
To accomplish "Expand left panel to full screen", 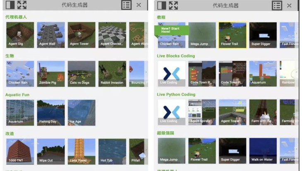I will click(22, 5).
